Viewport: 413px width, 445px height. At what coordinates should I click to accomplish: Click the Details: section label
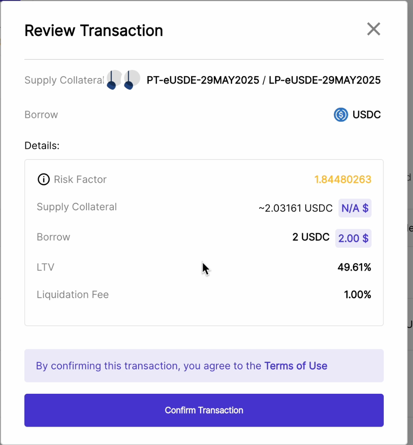42,146
